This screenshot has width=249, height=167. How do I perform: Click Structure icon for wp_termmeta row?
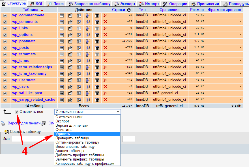coord(70,54)
